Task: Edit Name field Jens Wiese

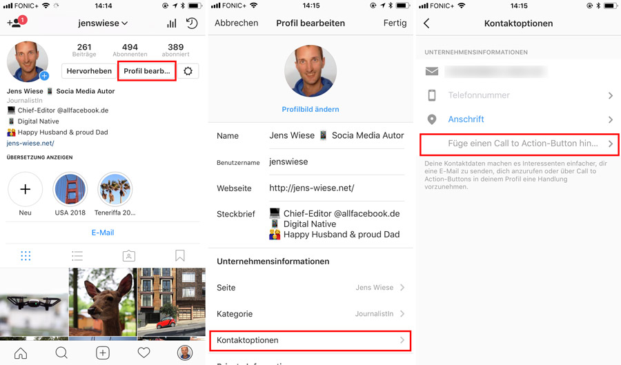Action: click(x=337, y=136)
